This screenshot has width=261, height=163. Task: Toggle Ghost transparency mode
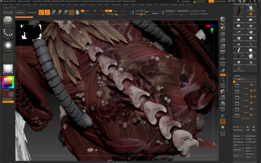[223, 121]
